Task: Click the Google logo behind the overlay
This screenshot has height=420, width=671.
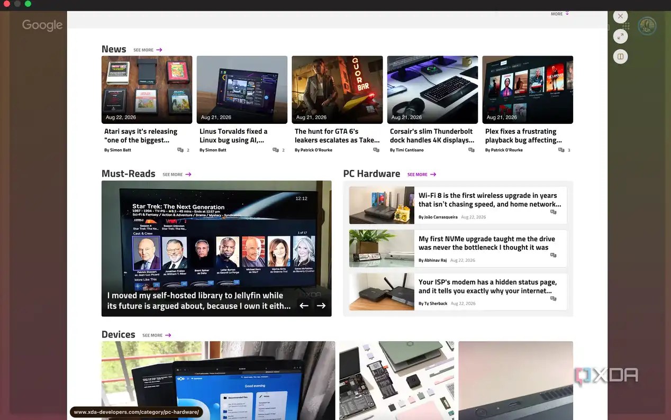Action: click(42, 25)
